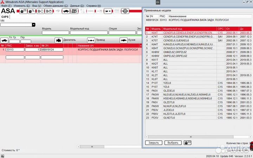
Task: Click the car silhouette toolbar icon
Action: point(66,11)
